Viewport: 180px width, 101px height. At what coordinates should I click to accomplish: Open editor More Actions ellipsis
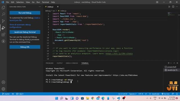click(177, 7)
